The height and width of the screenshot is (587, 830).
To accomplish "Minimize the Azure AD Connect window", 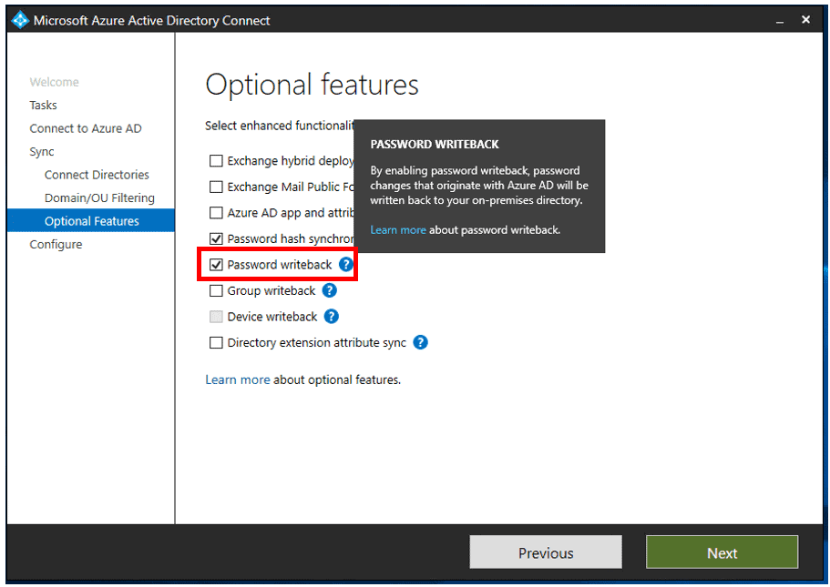I will 779,20.
